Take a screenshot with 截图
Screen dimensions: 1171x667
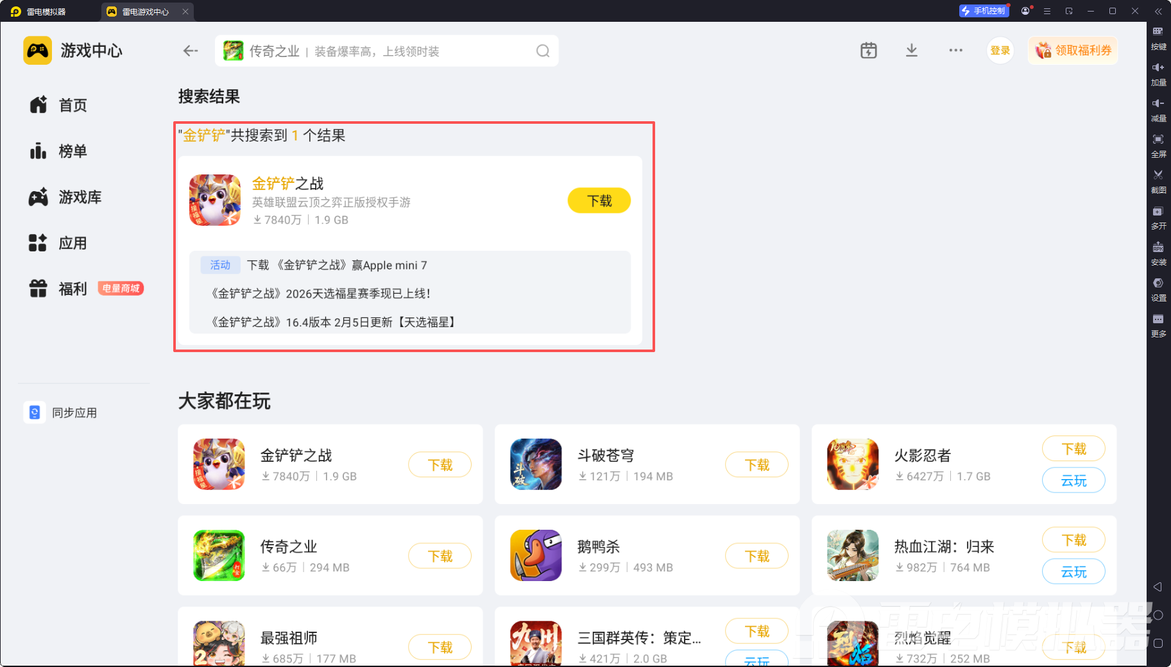click(x=1158, y=182)
